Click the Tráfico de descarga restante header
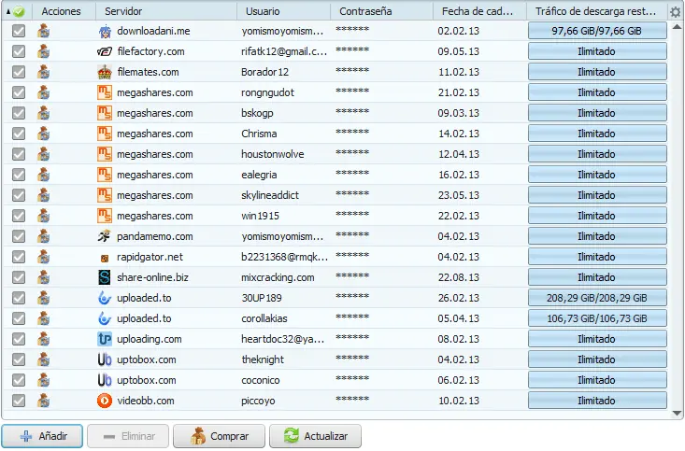 [597, 11]
